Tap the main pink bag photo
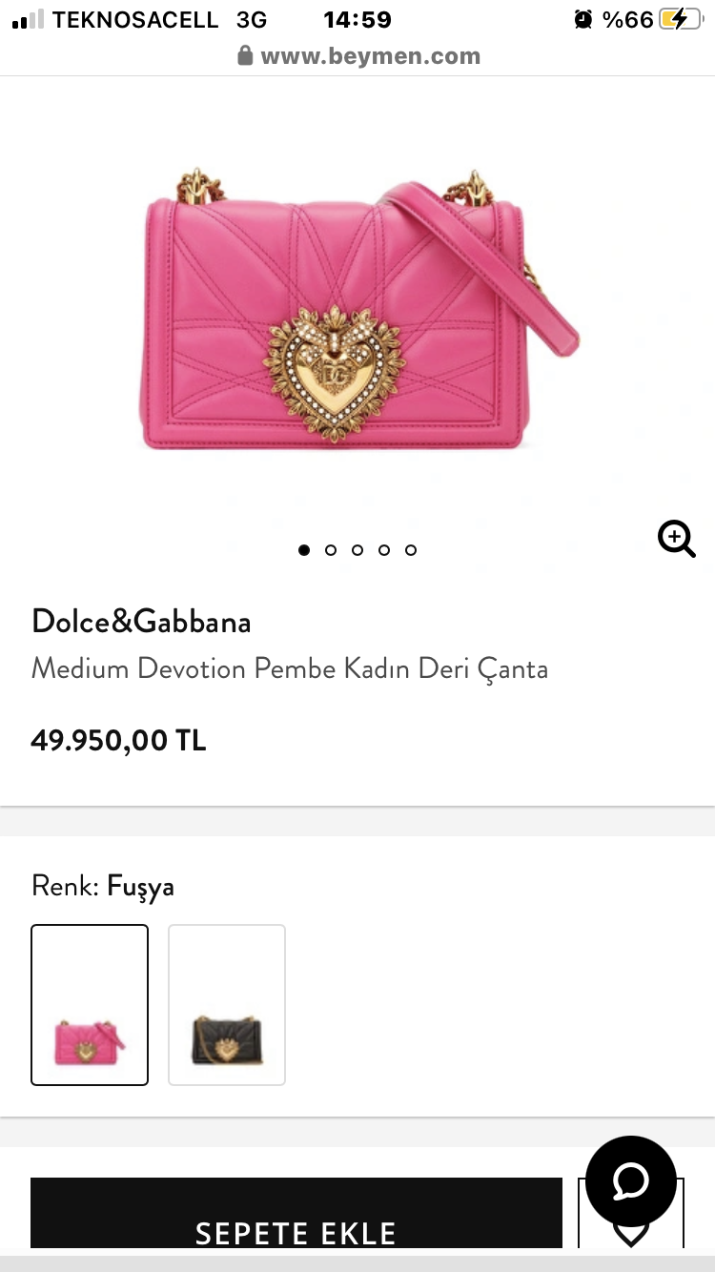This screenshot has width=715, height=1272. (360, 307)
